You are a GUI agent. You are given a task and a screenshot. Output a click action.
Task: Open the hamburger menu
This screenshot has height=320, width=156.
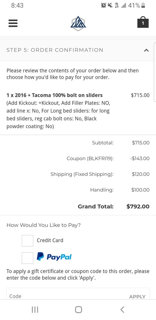tap(13, 23)
